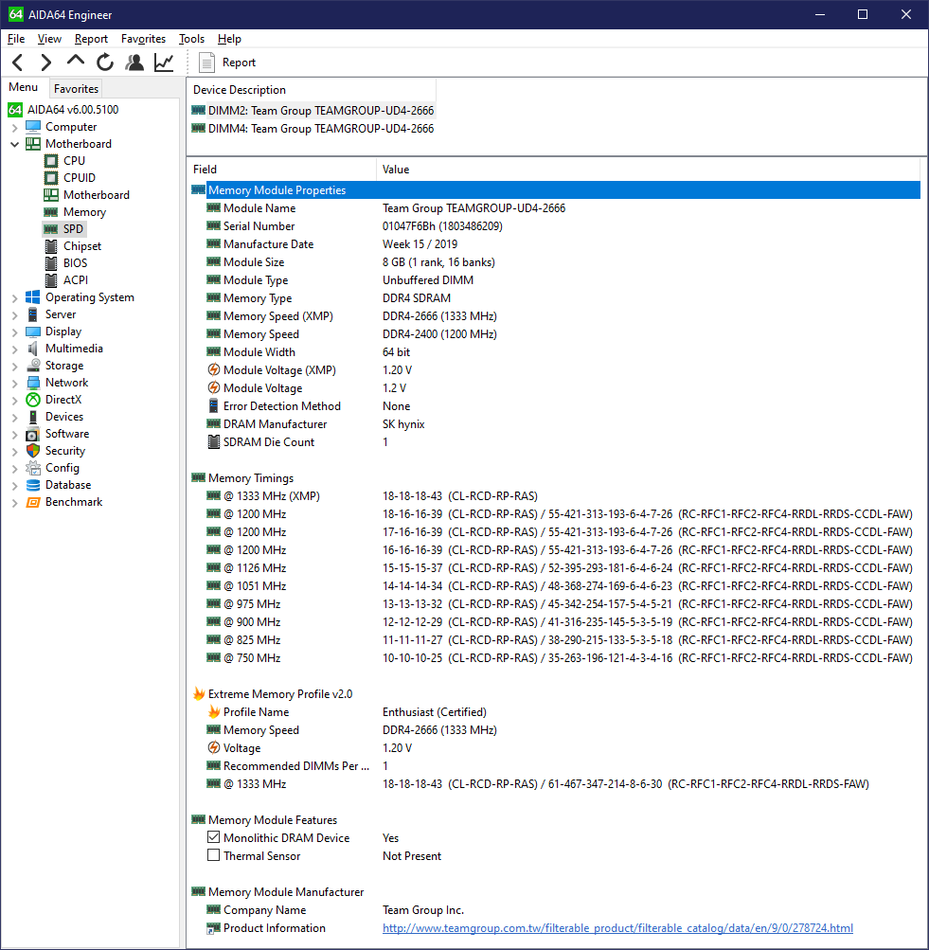Select the SPD tree item
This screenshot has width=929, height=950.
pyautogui.click(x=64, y=229)
